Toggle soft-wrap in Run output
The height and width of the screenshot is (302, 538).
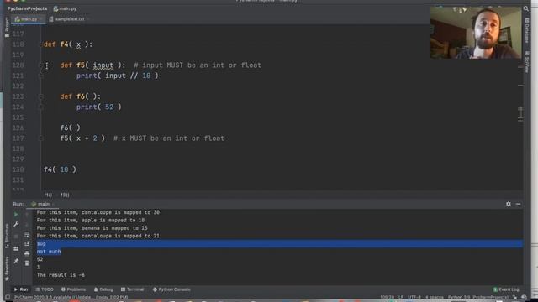point(27,235)
